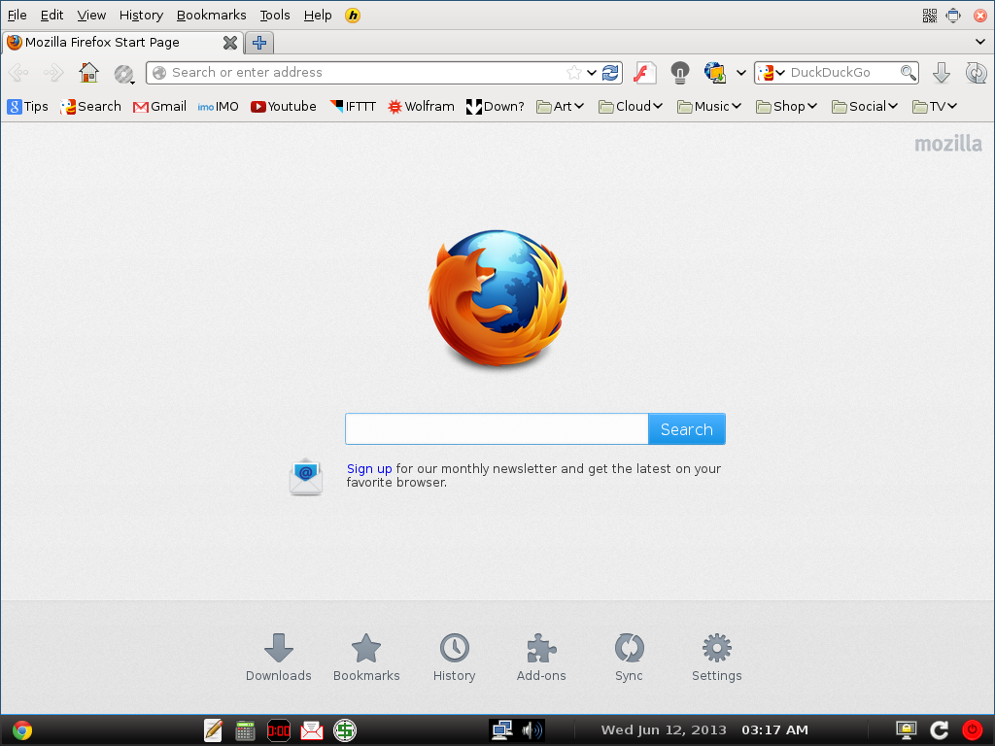Open the Home page icon
The image size is (995, 746).
(x=88, y=73)
